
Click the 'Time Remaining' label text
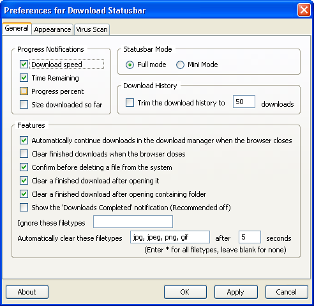pyautogui.click(x=55, y=78)
